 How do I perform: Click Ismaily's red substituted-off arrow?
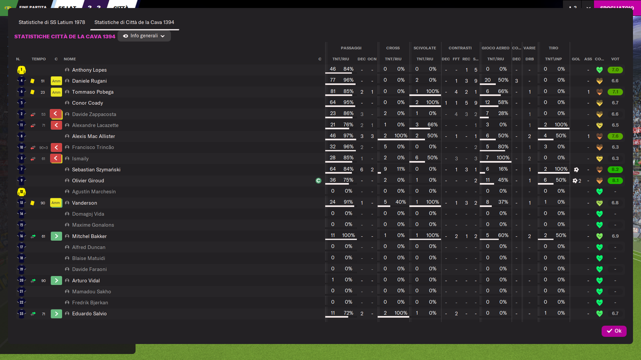click(56, 158)
